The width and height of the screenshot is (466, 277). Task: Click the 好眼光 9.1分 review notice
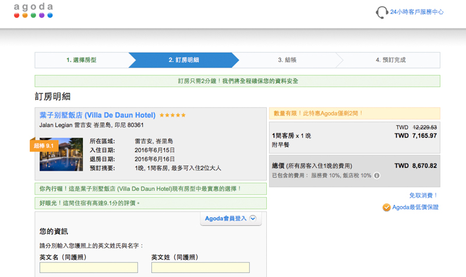[151, 203]
